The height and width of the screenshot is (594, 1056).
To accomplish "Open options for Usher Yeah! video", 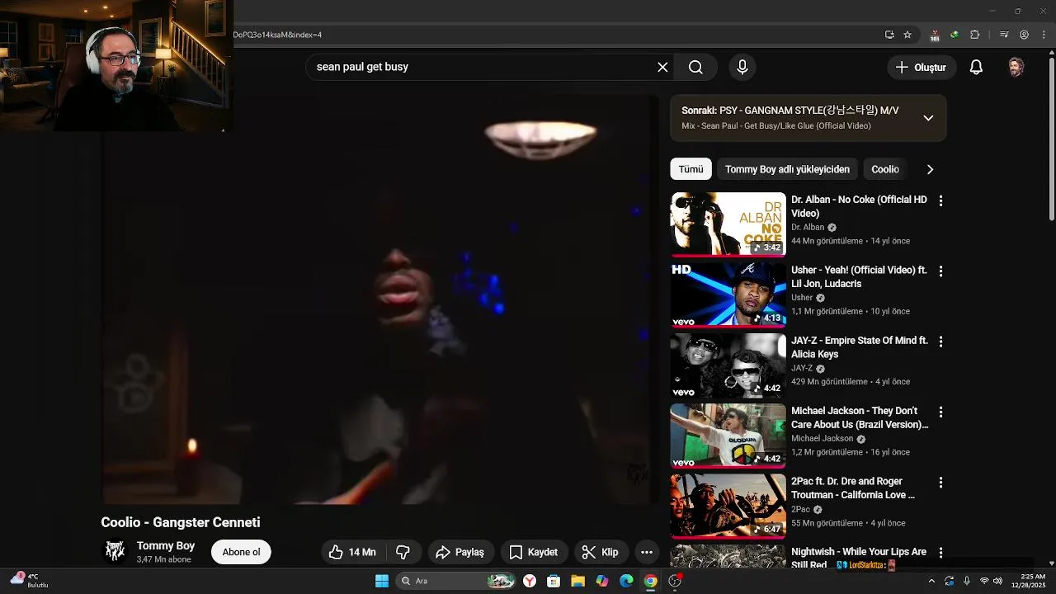I will click(940, 271).
